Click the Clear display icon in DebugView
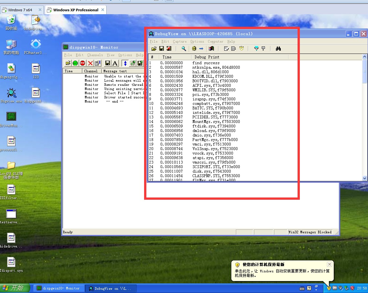This screenshot has width=368, height=293. 226,48
